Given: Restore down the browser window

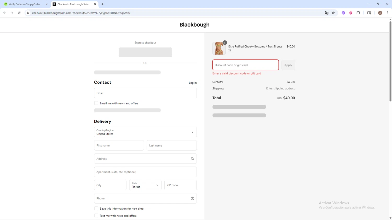Looking at the screenshot, I should (x=378, y=4).
